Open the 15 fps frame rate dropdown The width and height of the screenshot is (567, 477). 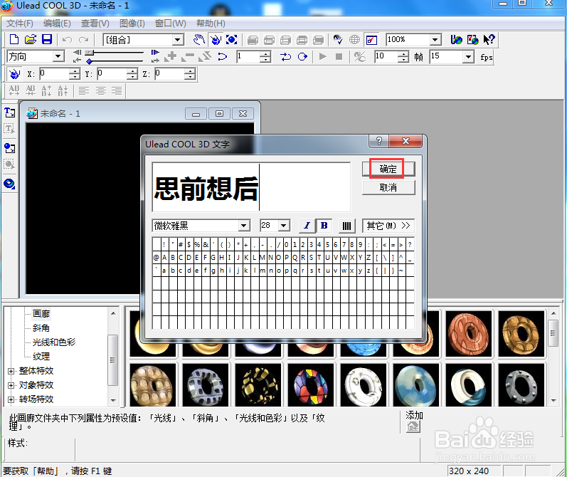coord(469,57)
